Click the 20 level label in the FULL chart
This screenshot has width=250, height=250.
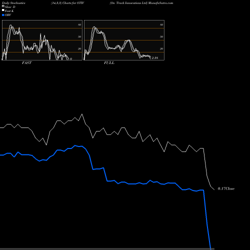pos(161,48)
